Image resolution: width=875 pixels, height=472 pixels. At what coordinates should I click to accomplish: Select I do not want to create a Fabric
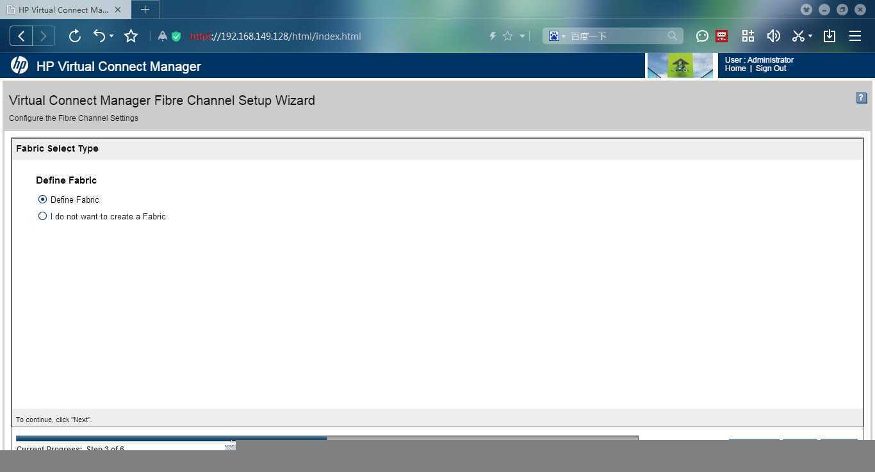(42, 216)
